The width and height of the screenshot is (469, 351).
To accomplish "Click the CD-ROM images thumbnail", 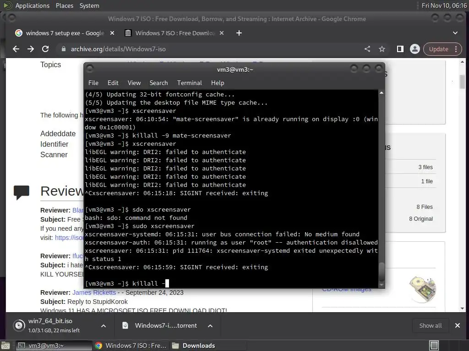I will [422, 289].
